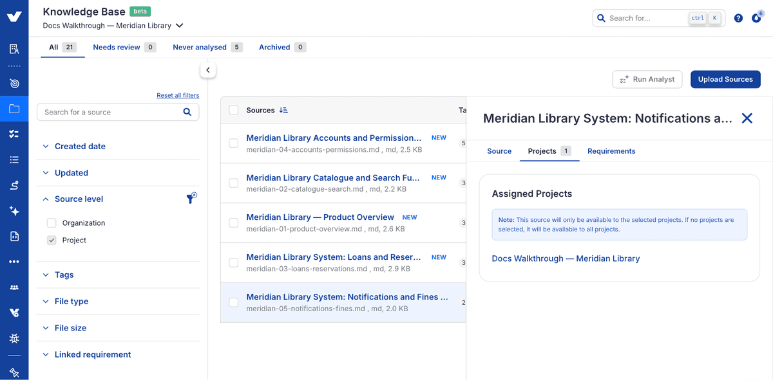Image resolution: width=773 pixels, height=380 pixels.
Task: Focus the top Search for... field
Action: pos(659,18)
